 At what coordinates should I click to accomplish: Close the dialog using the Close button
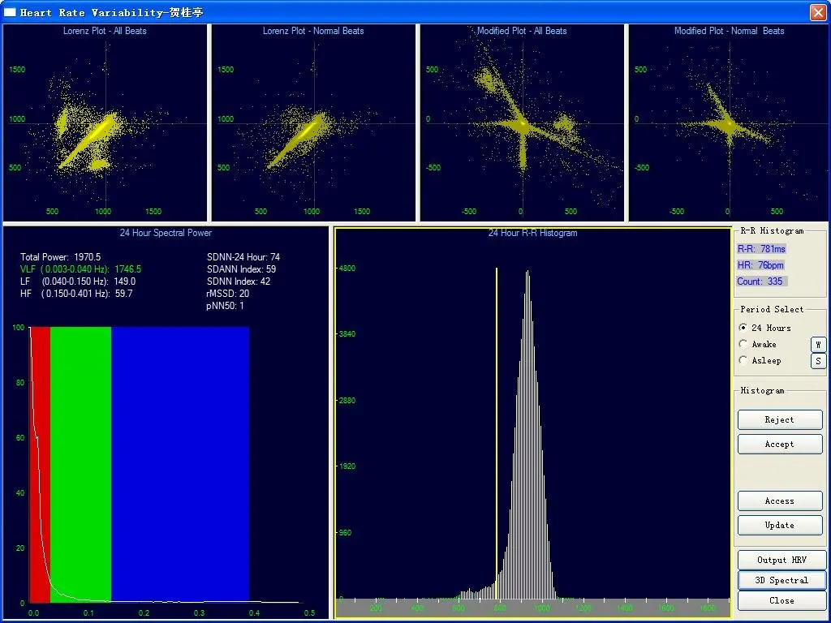click(x=781, y=600)
